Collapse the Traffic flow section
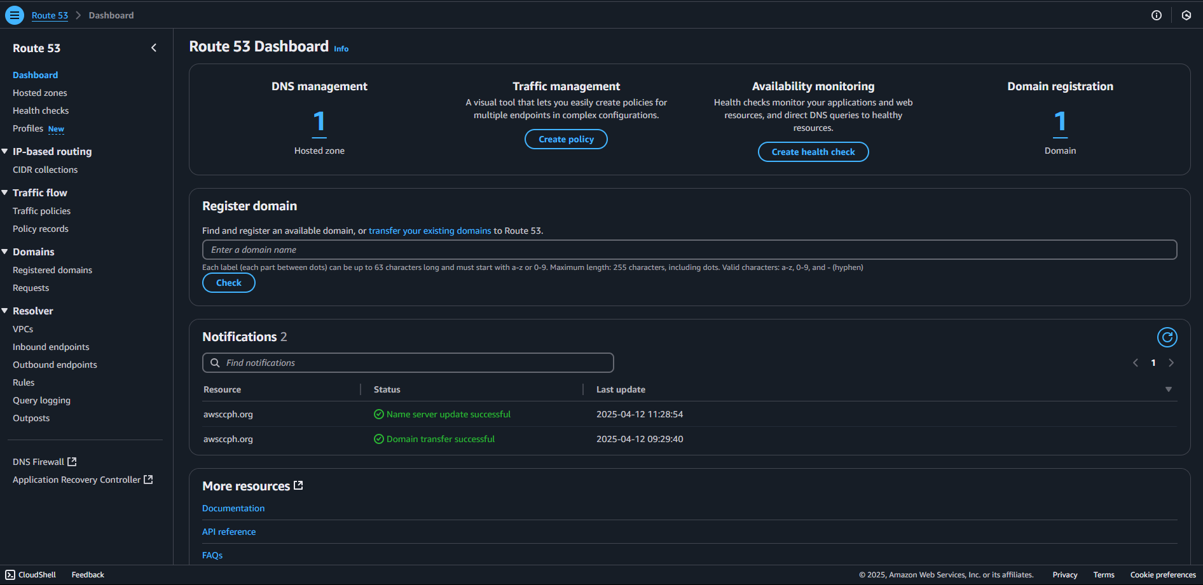 (4, 192)
